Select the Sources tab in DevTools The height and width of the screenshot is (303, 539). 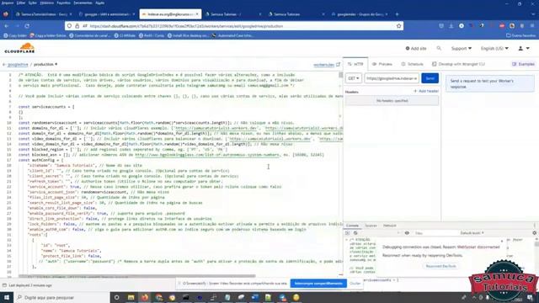pyautogui.click(x=371, y=226)
